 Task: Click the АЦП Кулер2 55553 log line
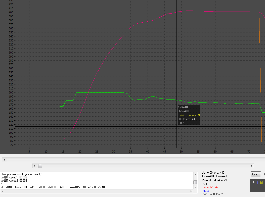14,180
